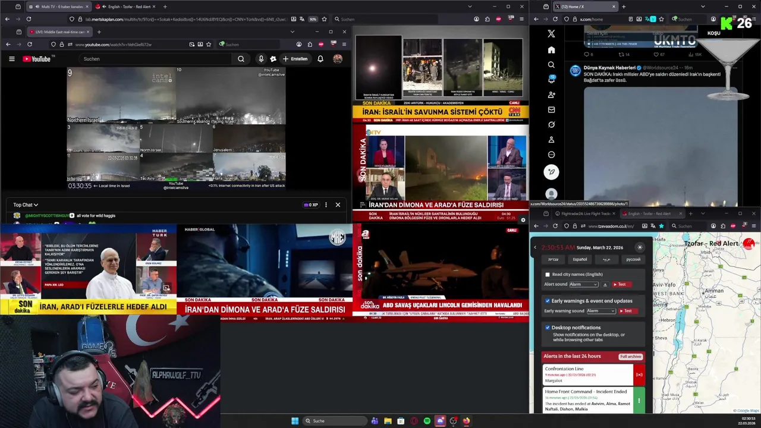Image resolution: width=761 pixels, height=428 pixels.
Task: Open YouTube account avatar
Action: (x=338, y=59)
